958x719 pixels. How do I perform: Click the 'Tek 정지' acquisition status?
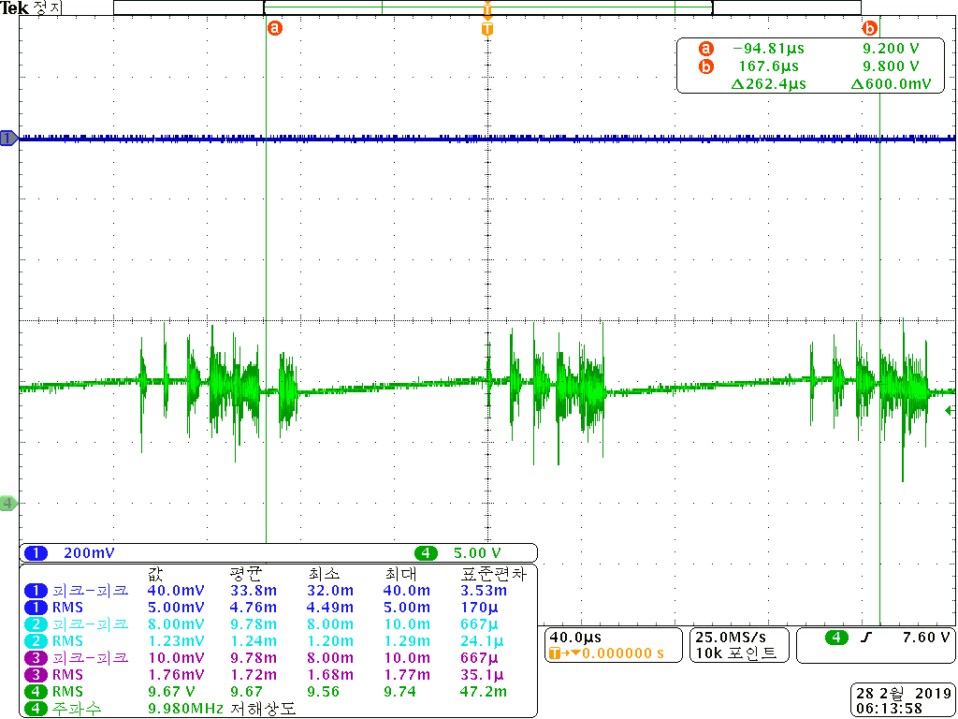[31, 7]
